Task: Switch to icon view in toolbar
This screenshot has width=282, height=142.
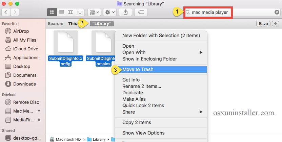Action: tap(52, 12)
